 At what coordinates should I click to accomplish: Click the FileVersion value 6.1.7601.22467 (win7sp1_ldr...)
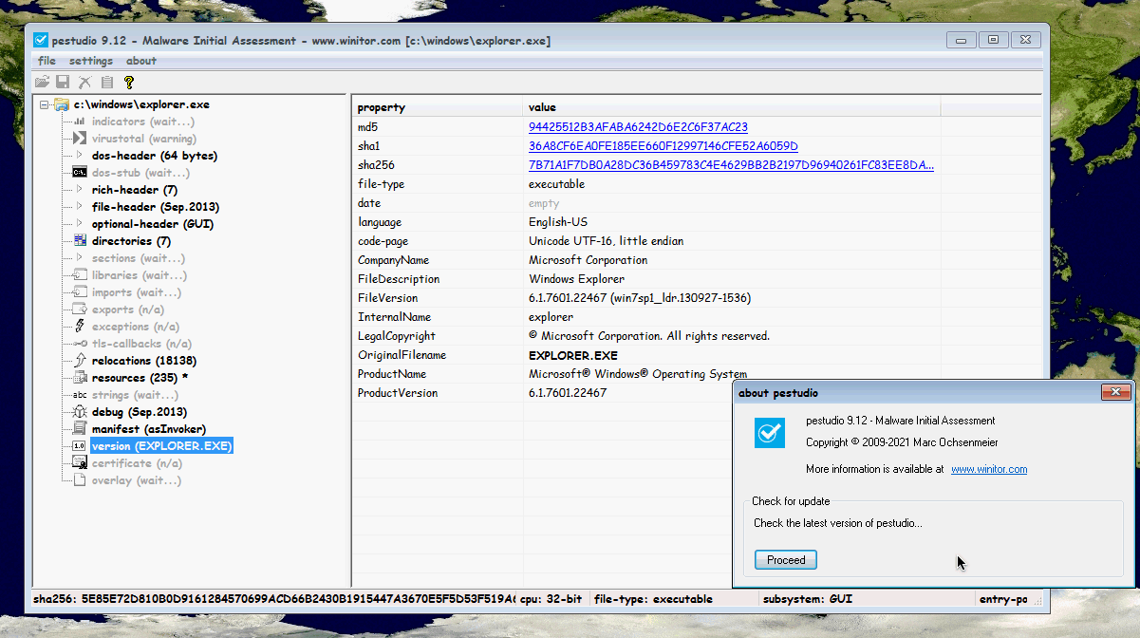640,298
